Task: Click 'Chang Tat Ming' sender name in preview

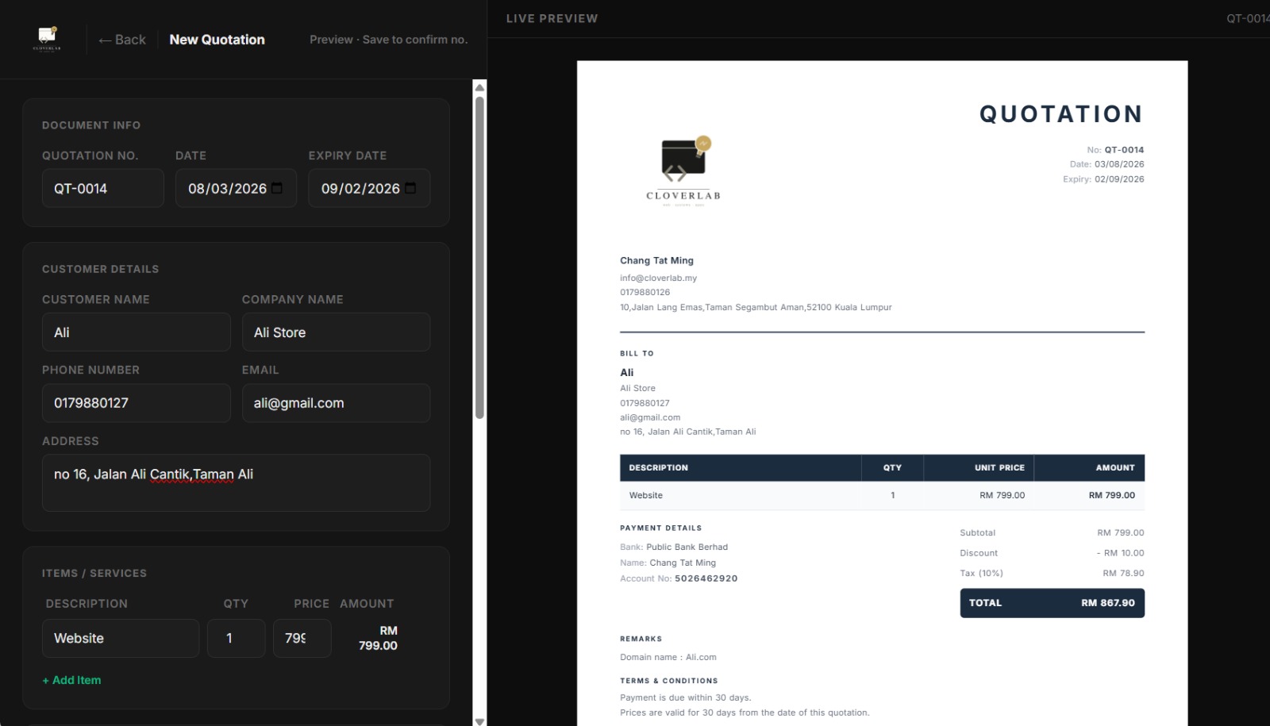Action: (656, 260)
